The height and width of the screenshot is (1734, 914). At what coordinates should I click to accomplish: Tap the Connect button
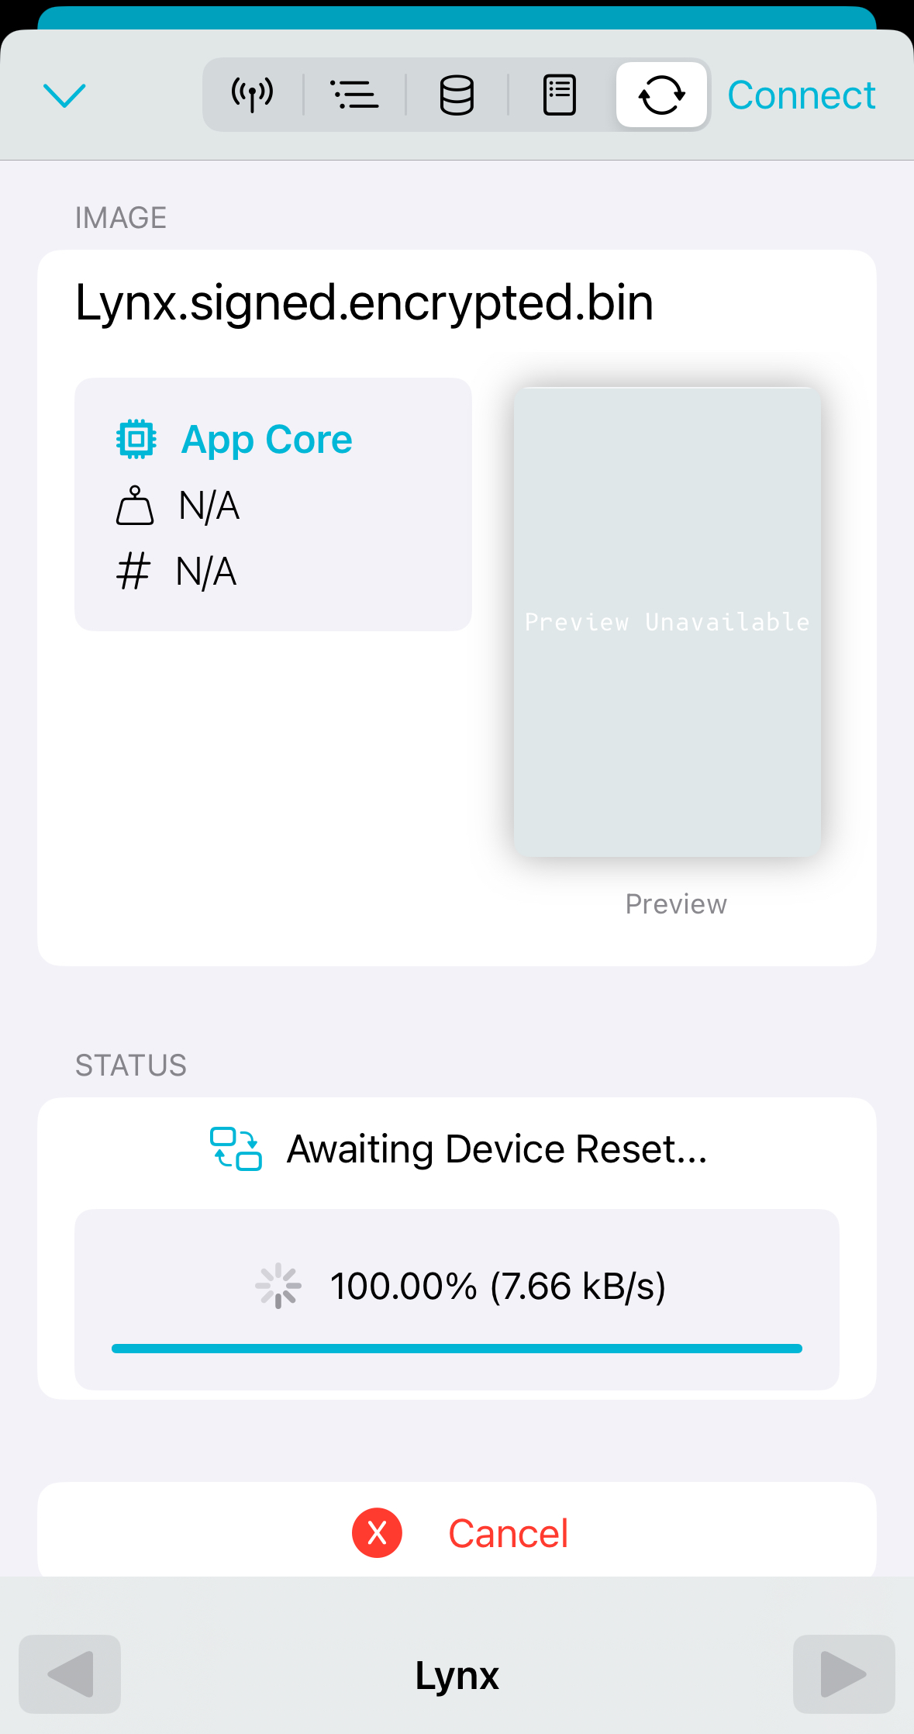coord(801,95)
